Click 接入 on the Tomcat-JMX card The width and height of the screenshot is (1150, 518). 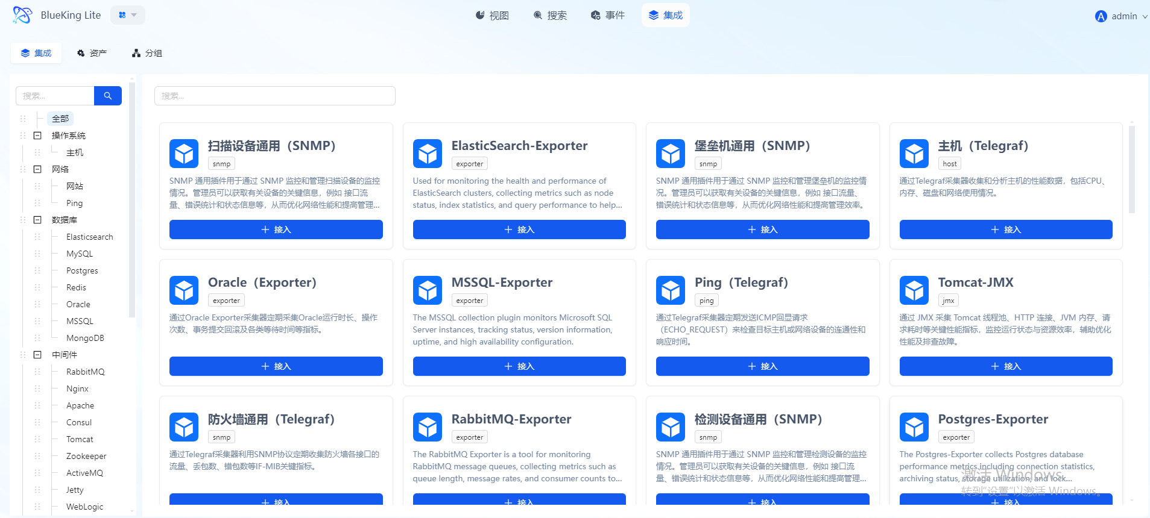pyautogui.click(x=1006, y=366)
